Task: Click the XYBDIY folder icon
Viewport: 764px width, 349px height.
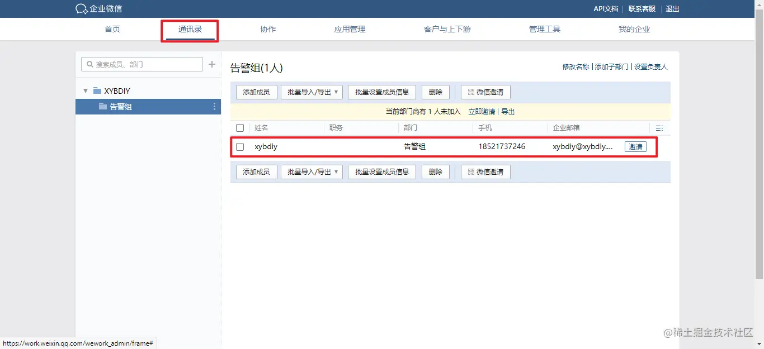Action: [97, 91]
